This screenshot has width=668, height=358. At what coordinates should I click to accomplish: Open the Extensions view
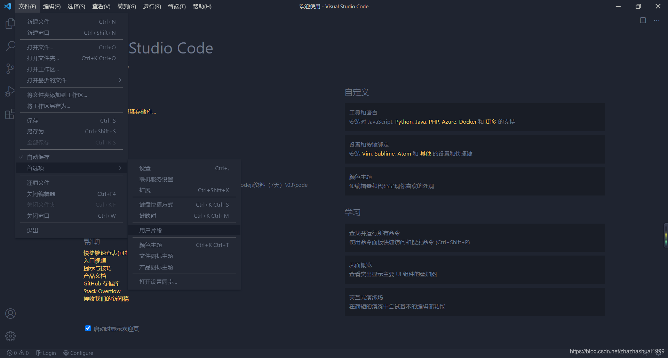pyautogui.click(x=10, y=114)
